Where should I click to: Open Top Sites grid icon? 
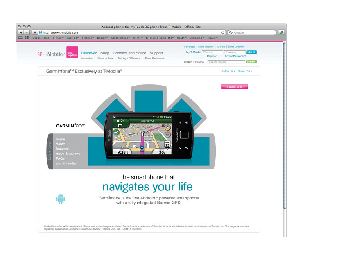pyautogui.click(x=27, y=38)
